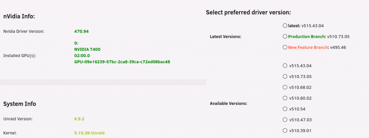Viewport: 369px width, 138px height.
Task: Click the Select preferred driver version heading
Action: pos(248,13)
